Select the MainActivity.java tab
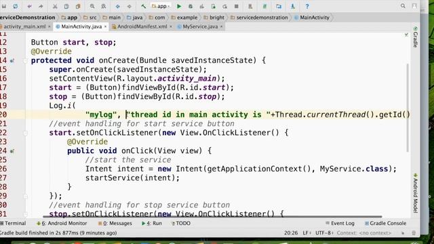The image size is (434, 244). click(81, 26)
